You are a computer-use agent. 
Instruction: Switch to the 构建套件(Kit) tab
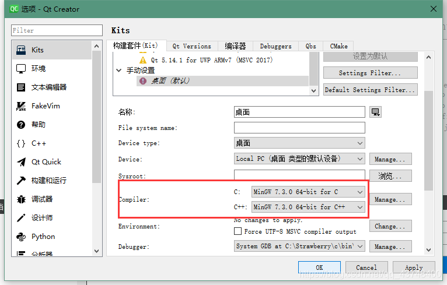(135, 45)
